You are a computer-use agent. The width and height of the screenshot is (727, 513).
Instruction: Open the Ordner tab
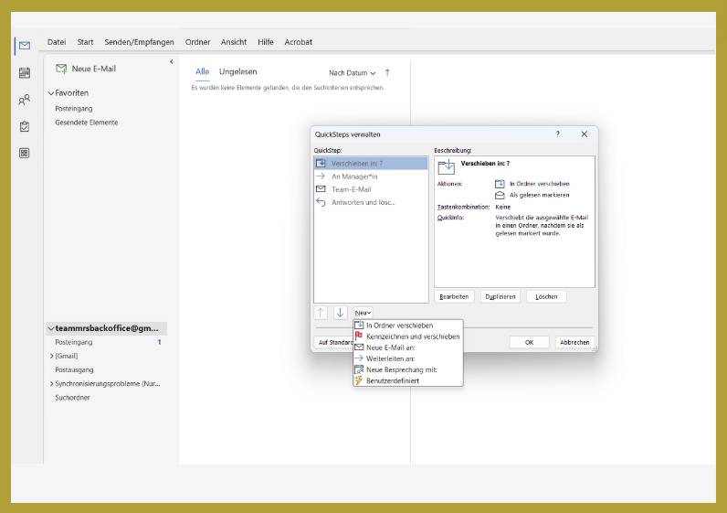(x=198, y=42)
